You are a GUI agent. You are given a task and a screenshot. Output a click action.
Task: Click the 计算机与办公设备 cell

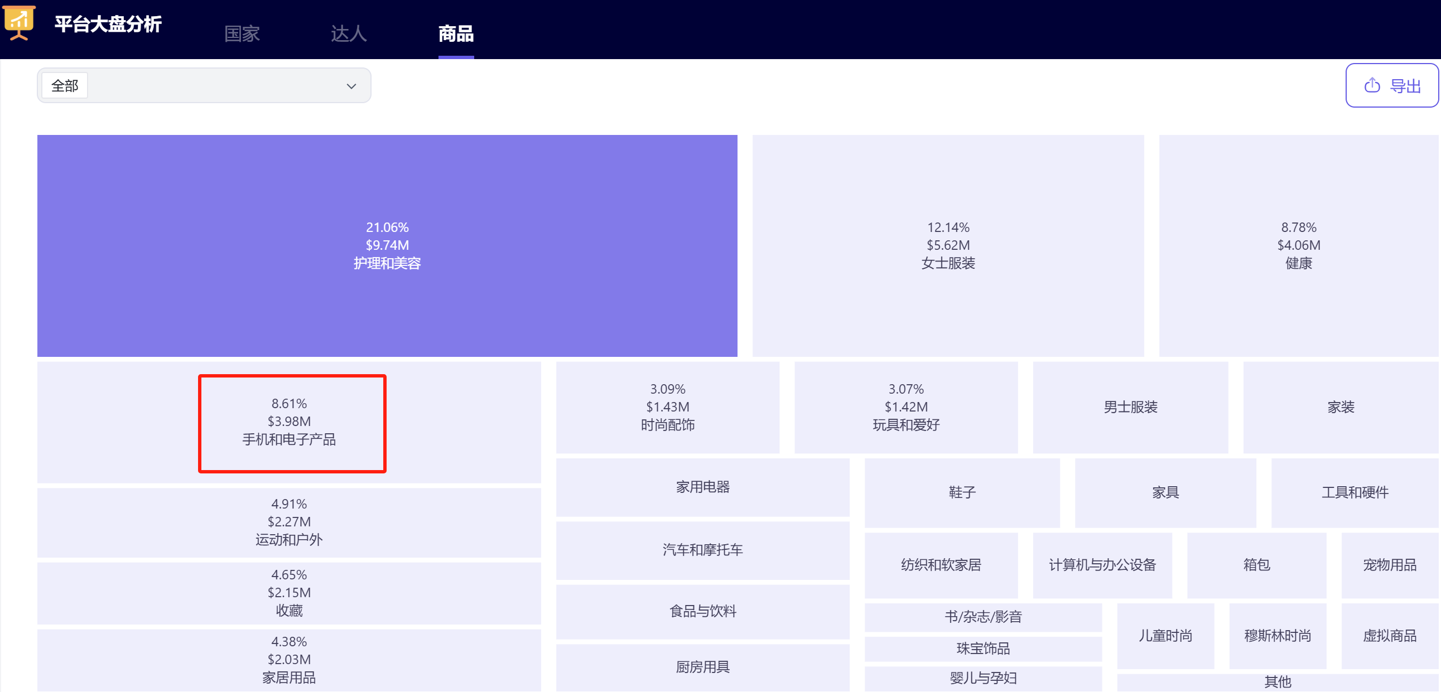pos(1102,564)
